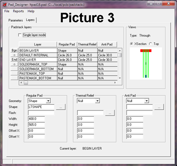Click the Anti Pad Width field
This screenshot has width=177, height=166.
(135, 119)
